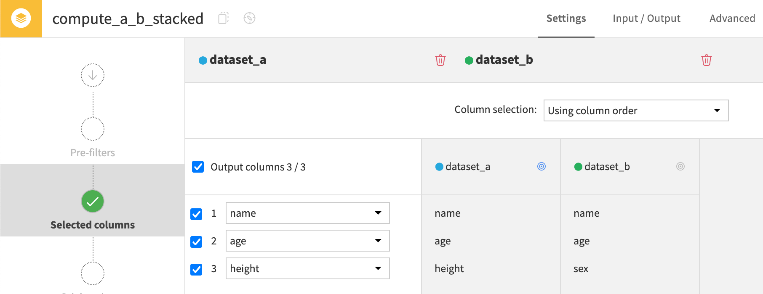Open the Column selection dropdown
The height and width of the screenshot is (294, 763).
[636, 110]
